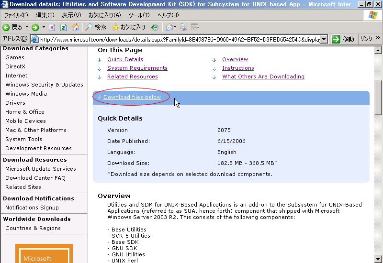Image resolution: width=383 pixels, height=263 pixels.
Task: Click arrow icon beside What Others Are Downloading
Action: [214, 77]
